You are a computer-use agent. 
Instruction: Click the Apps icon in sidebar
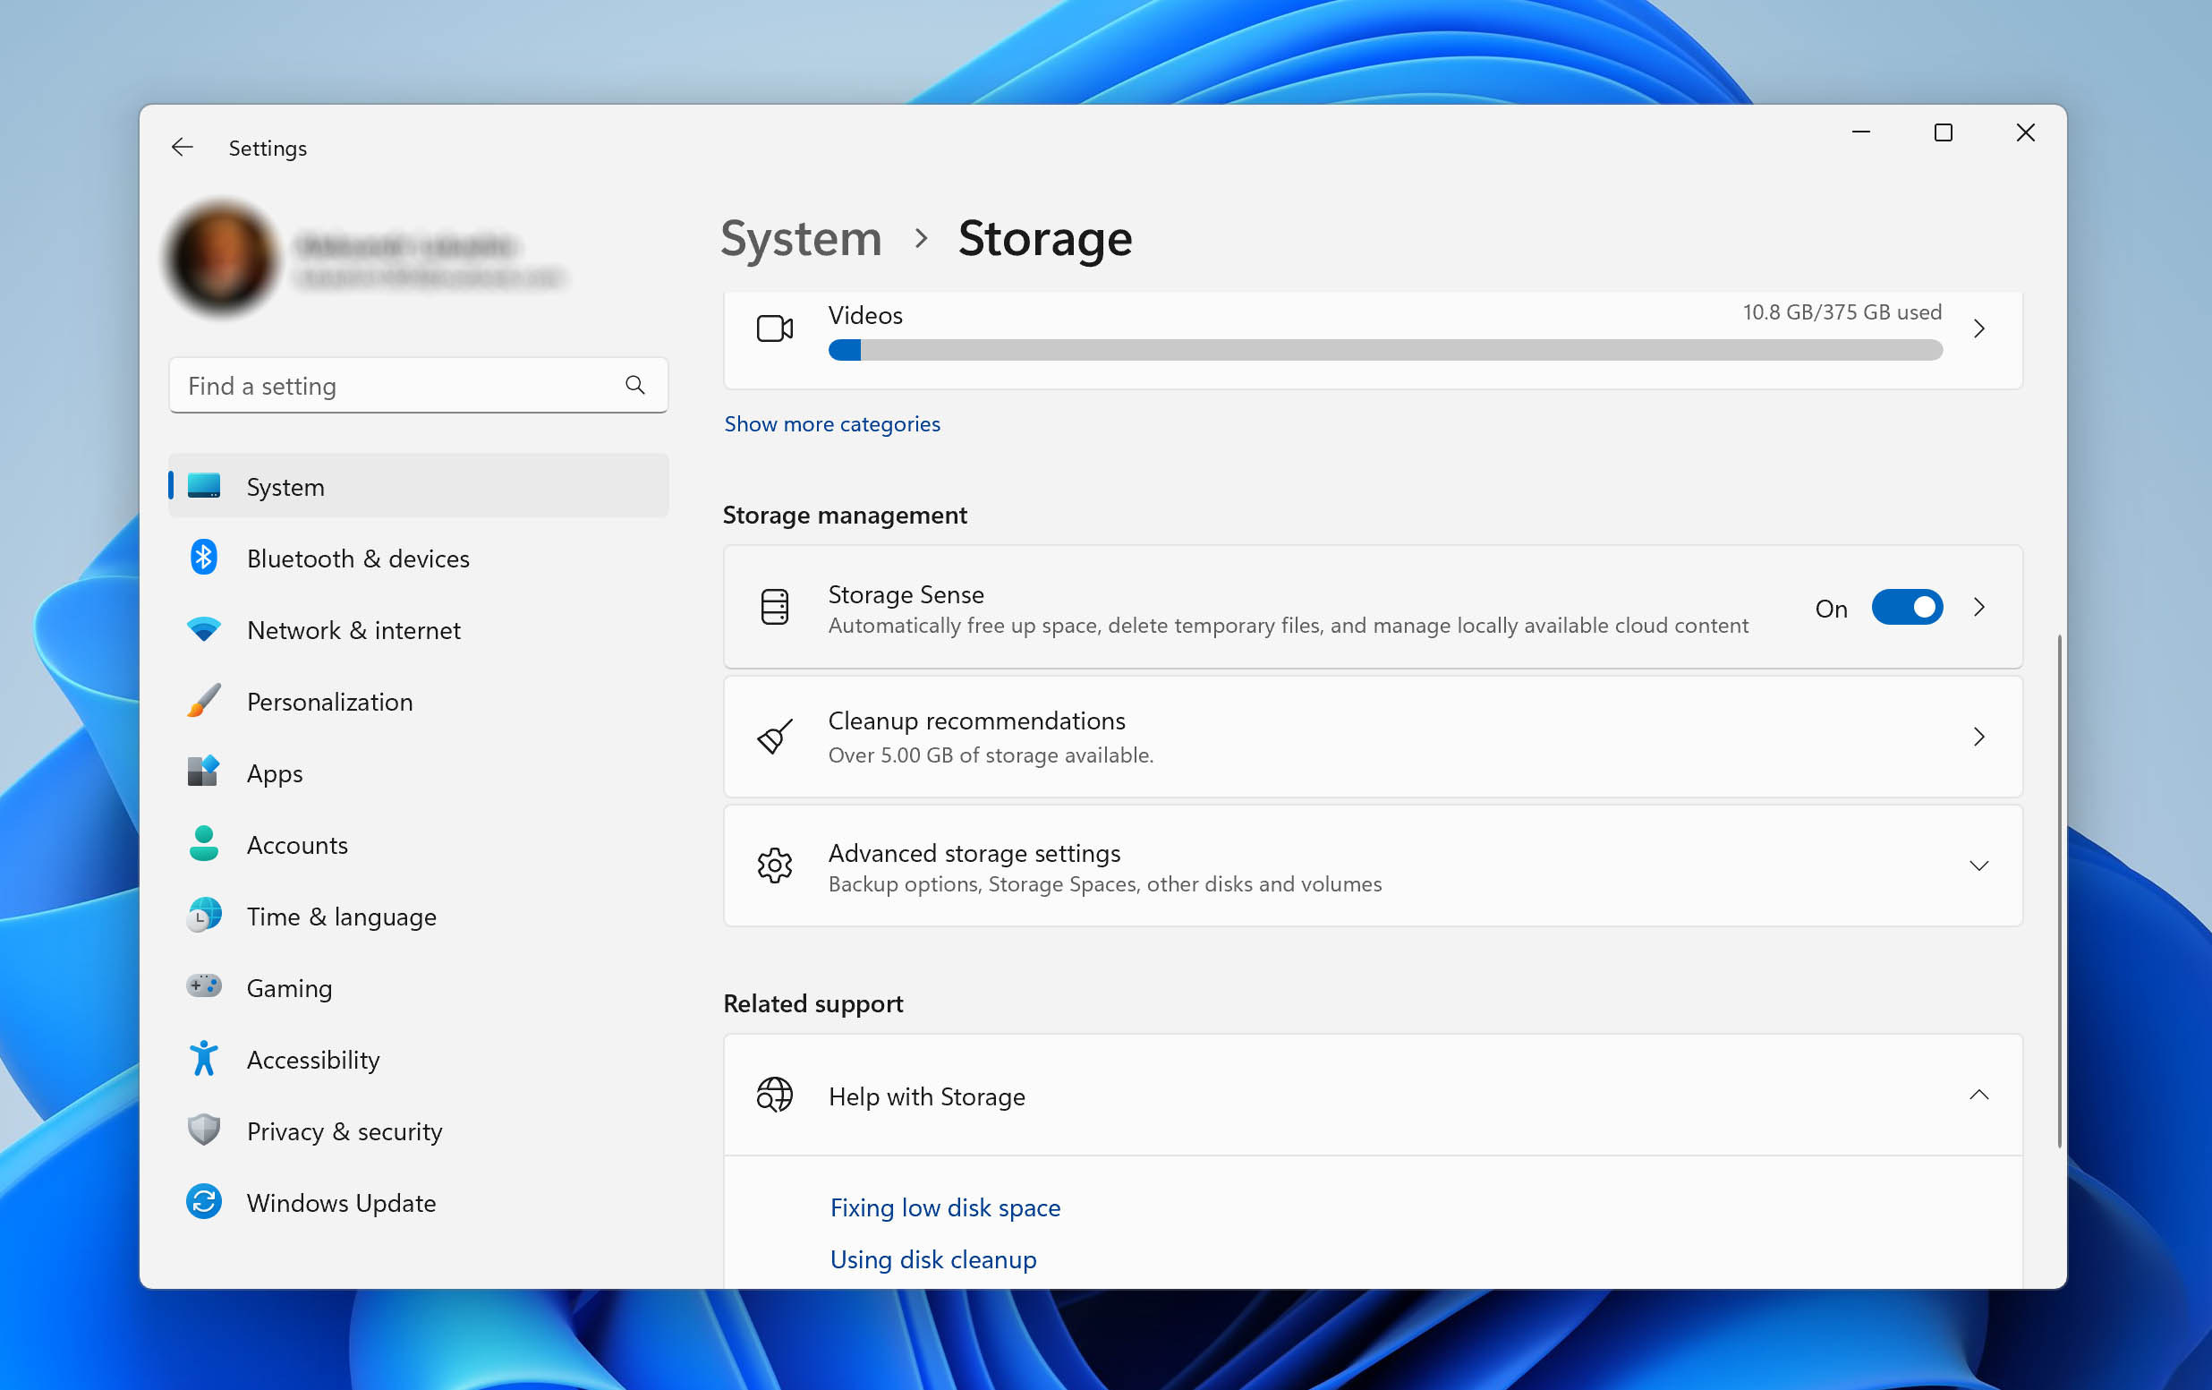click(204, 772)
